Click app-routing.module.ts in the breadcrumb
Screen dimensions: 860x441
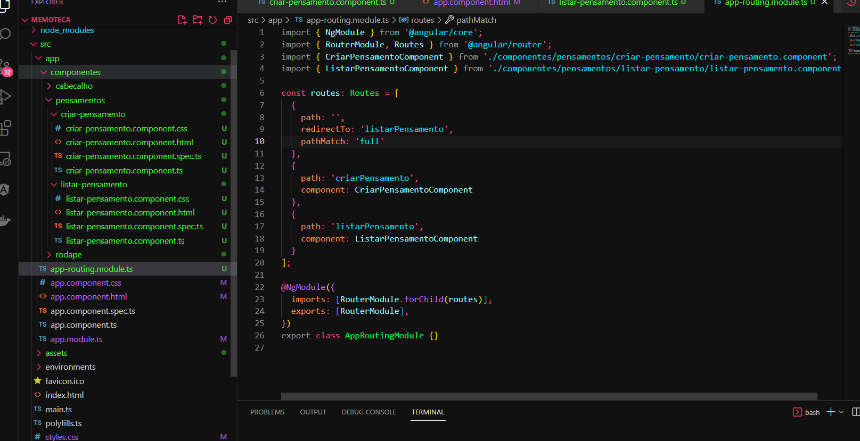click(347, 20)
